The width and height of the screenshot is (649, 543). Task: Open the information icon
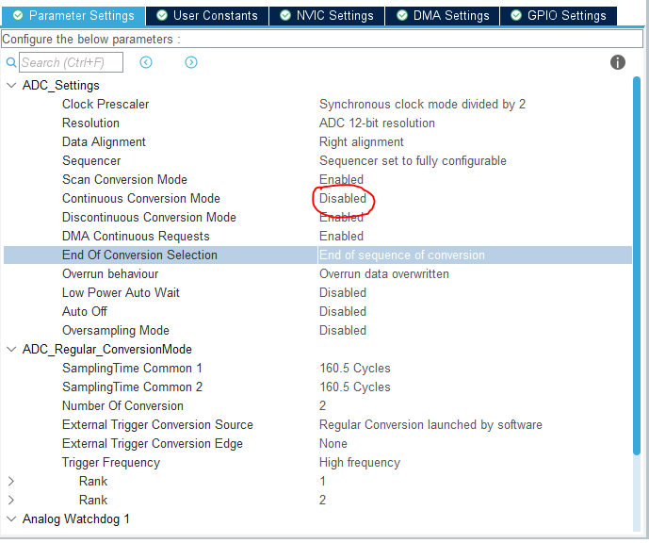[x=618, y=62]
